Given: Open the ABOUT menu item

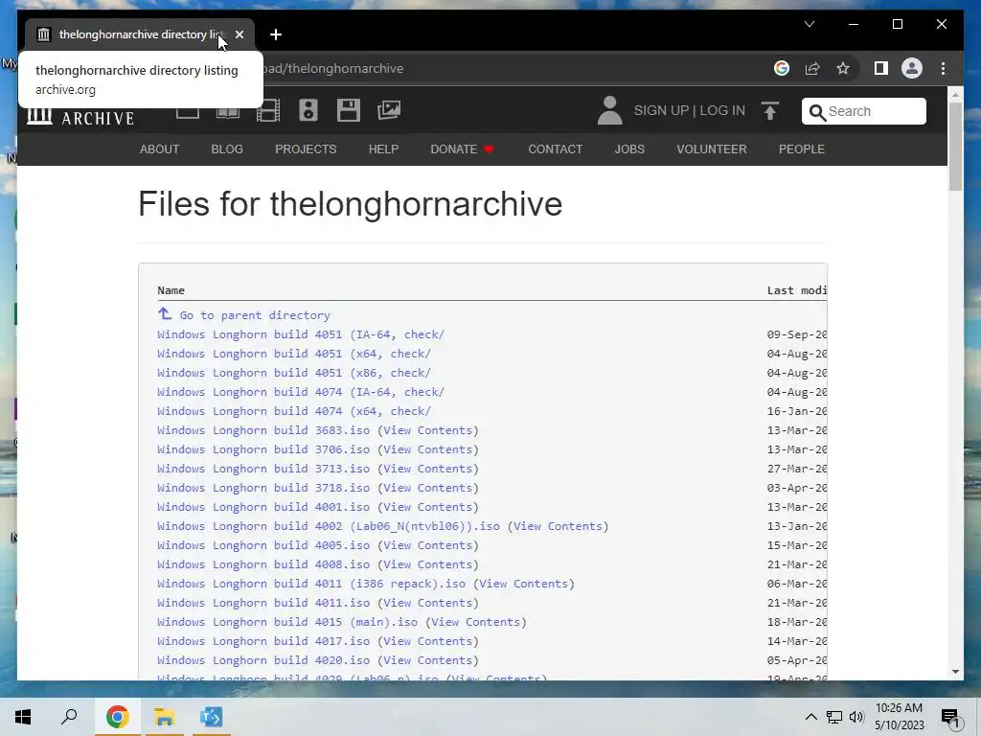Looking at the screenshot, I should pyautogui.click(x=160, y=149).
